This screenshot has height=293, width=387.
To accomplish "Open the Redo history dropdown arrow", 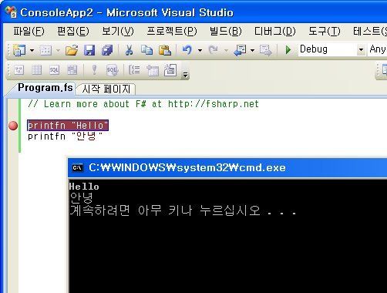I will [226, 50].
